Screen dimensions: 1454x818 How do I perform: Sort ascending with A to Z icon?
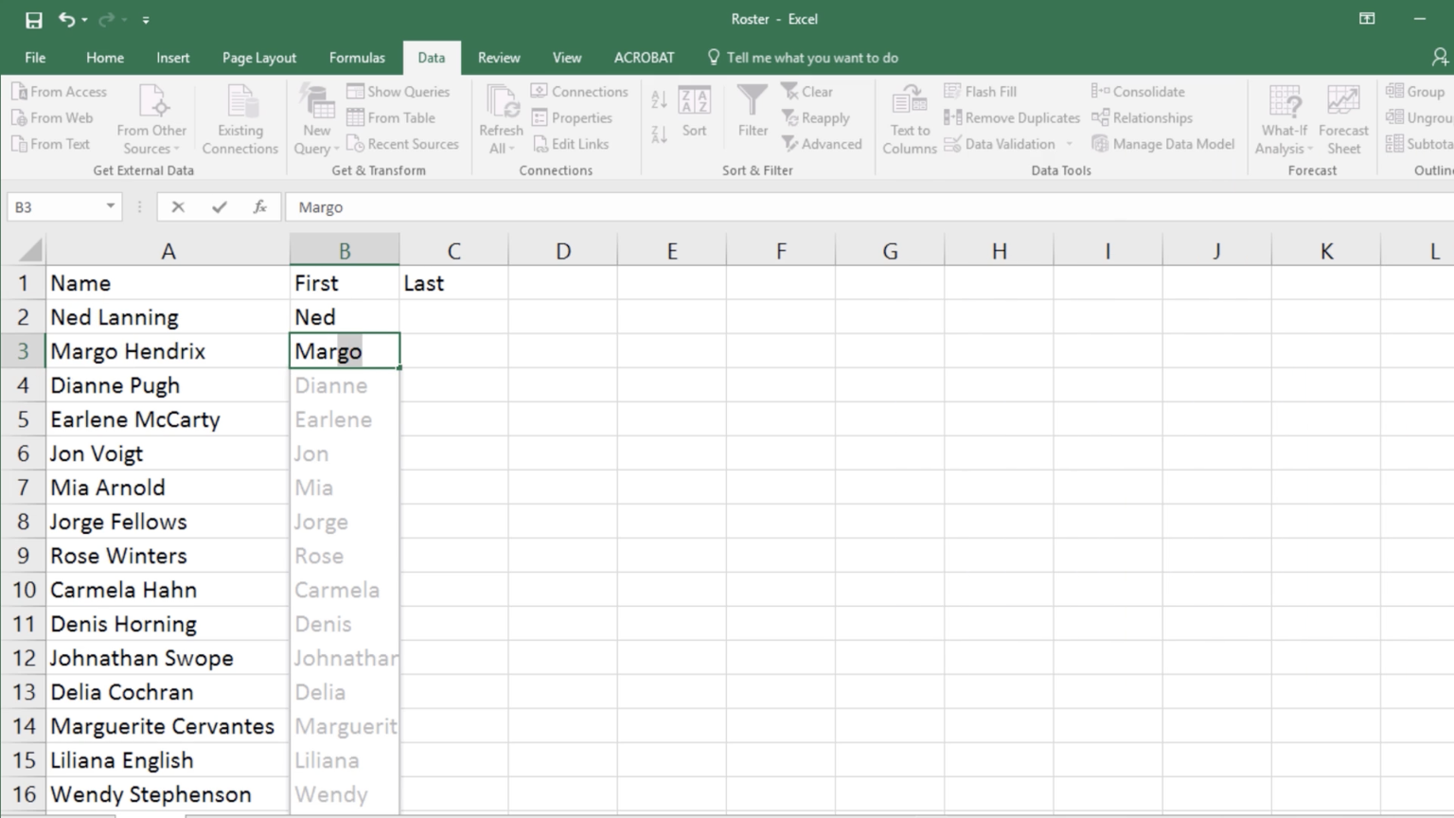659,99
